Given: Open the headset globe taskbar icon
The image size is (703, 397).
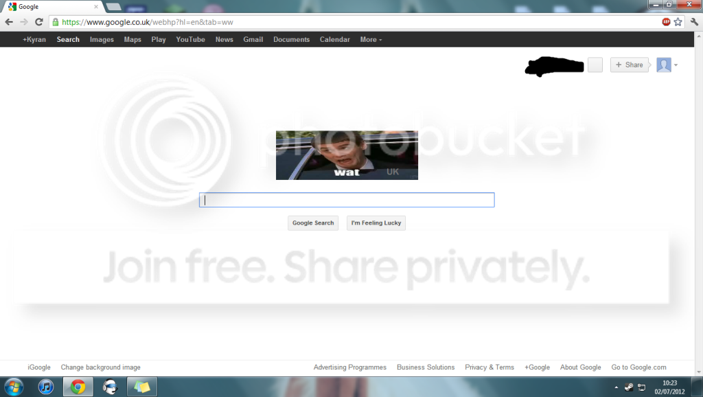Looking at the screenshot, I should [110, 387].
